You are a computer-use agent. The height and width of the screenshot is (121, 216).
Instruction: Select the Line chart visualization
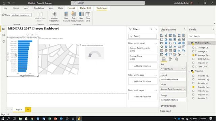click(x=162, y=39)
